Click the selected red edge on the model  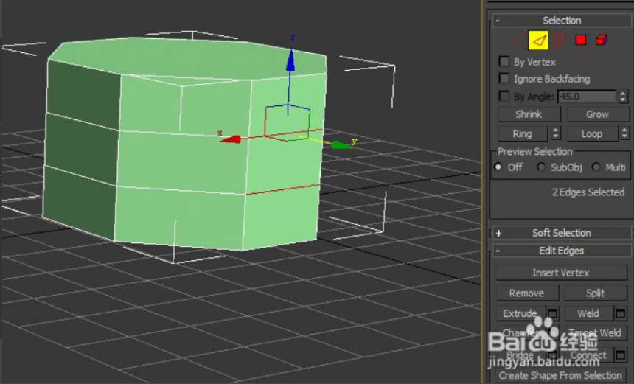click(282, 189)
